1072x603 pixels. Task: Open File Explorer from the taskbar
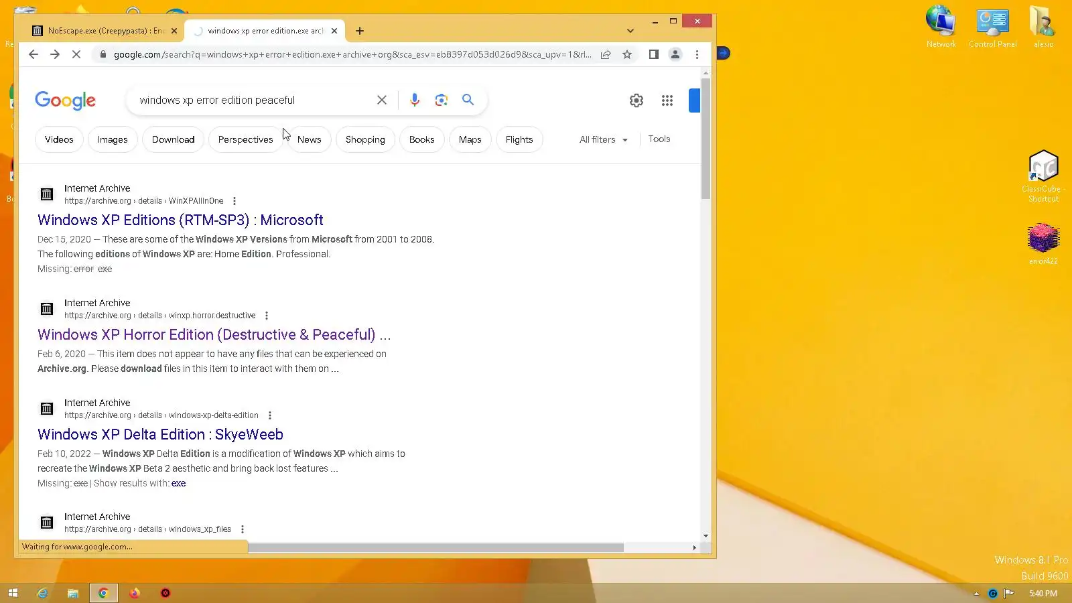(73, 593)
